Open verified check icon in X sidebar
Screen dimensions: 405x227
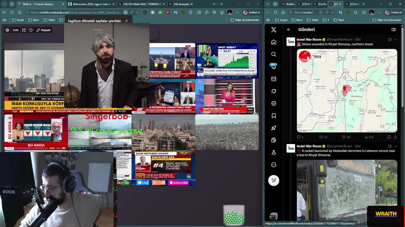click(x=274, y=103)
